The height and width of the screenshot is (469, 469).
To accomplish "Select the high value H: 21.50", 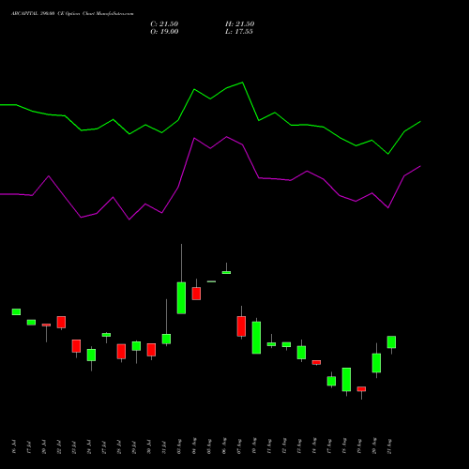I will (239, 24).
